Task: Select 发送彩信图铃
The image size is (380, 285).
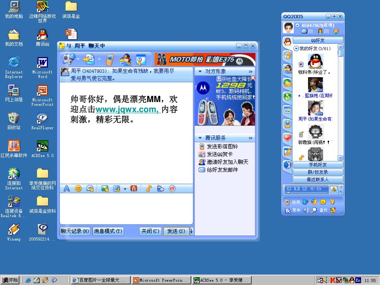Action: point(218,146)
